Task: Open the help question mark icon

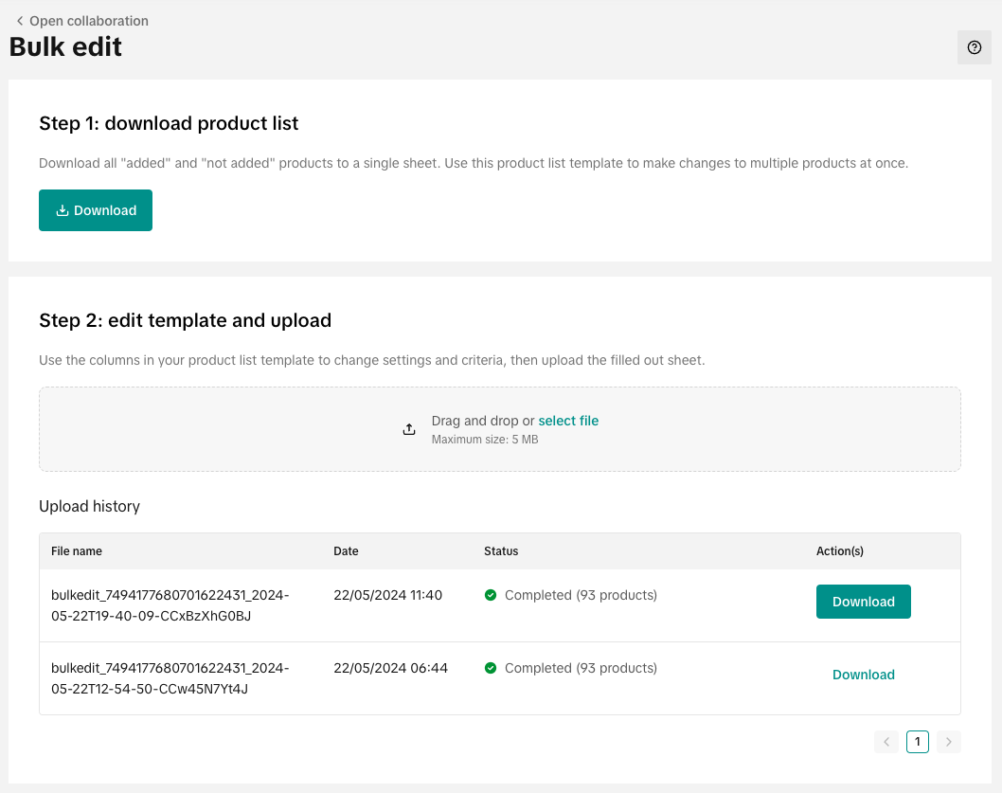Action: coord(975,47)
